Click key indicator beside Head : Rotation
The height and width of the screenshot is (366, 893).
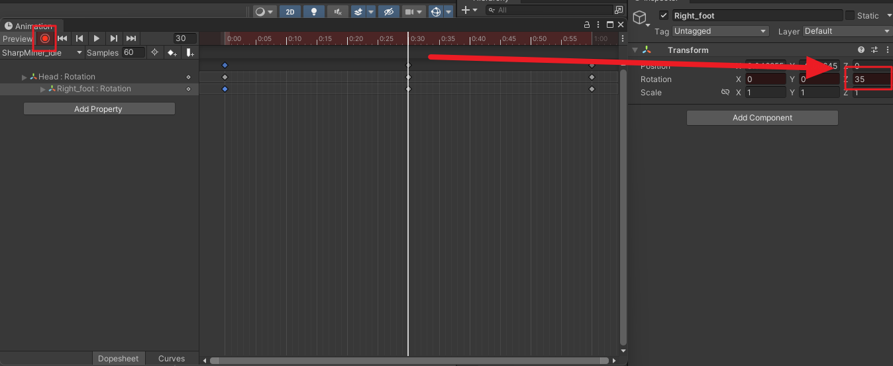click(x=188, y=77)
